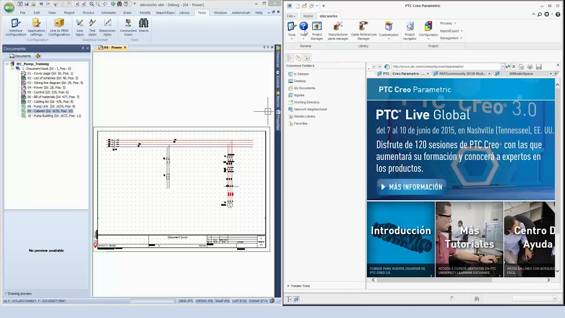The height and width of the screenshot is (318, 565).
Task: Open Project navigator in Creo ribbon
Action: [x=410, y=30]
